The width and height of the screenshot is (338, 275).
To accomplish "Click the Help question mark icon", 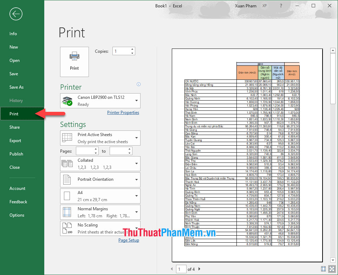I will pos(281,6).
